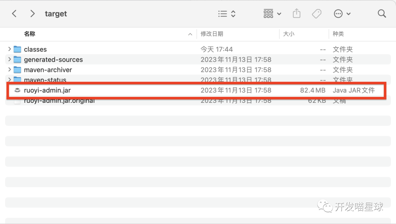Go back with the left arrow

(x=14, y=14)
